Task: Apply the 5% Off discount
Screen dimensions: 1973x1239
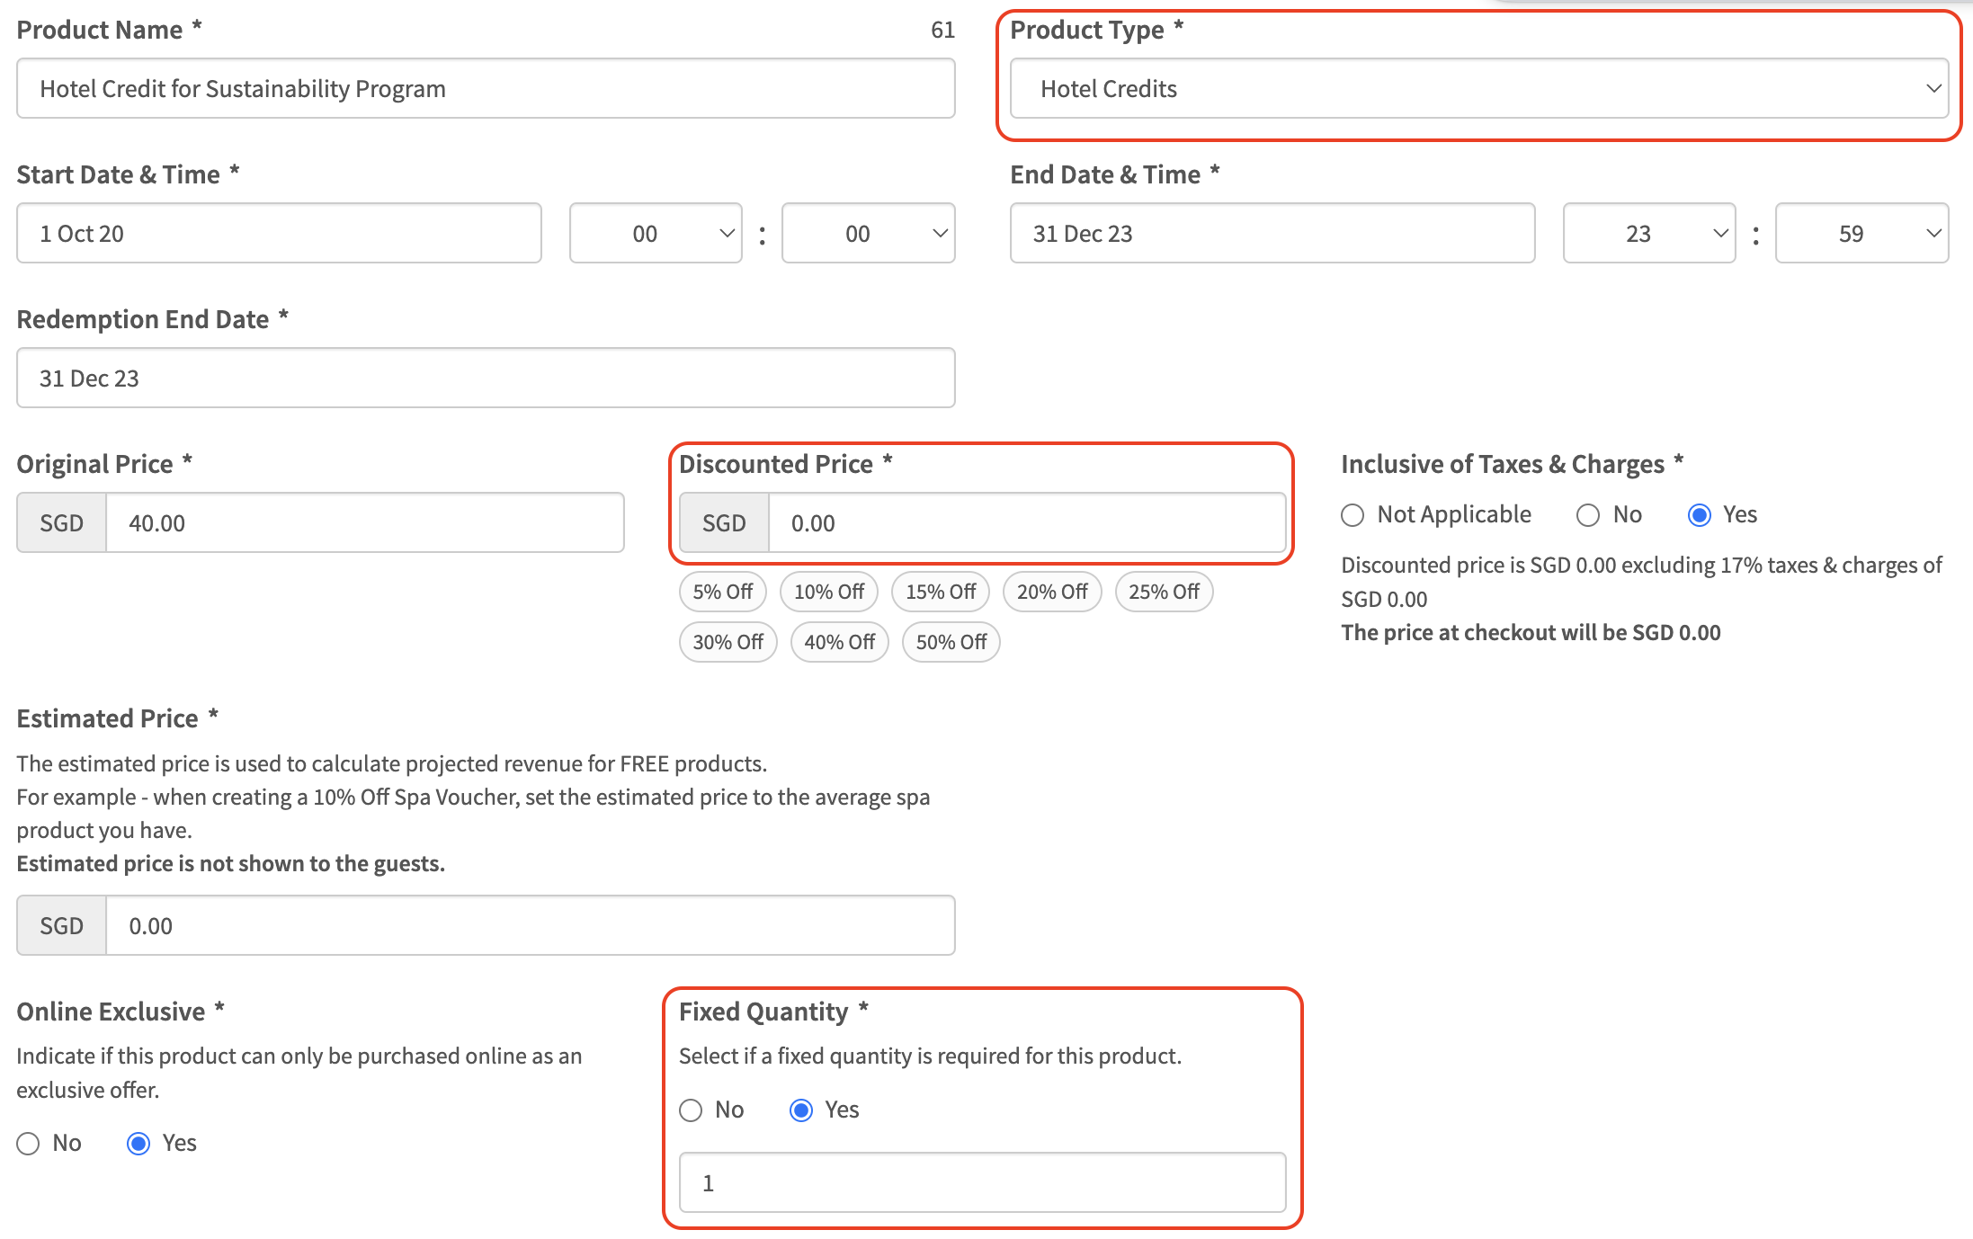Action: point(722,592)
